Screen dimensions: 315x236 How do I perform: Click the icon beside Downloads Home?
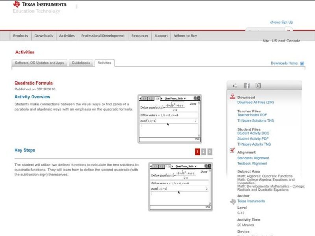point(302,63)
